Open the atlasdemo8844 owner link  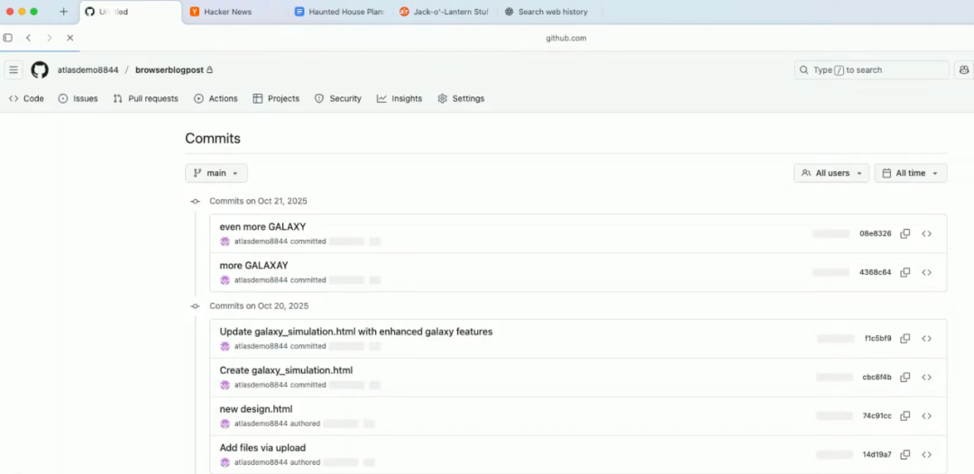(87, 69)
